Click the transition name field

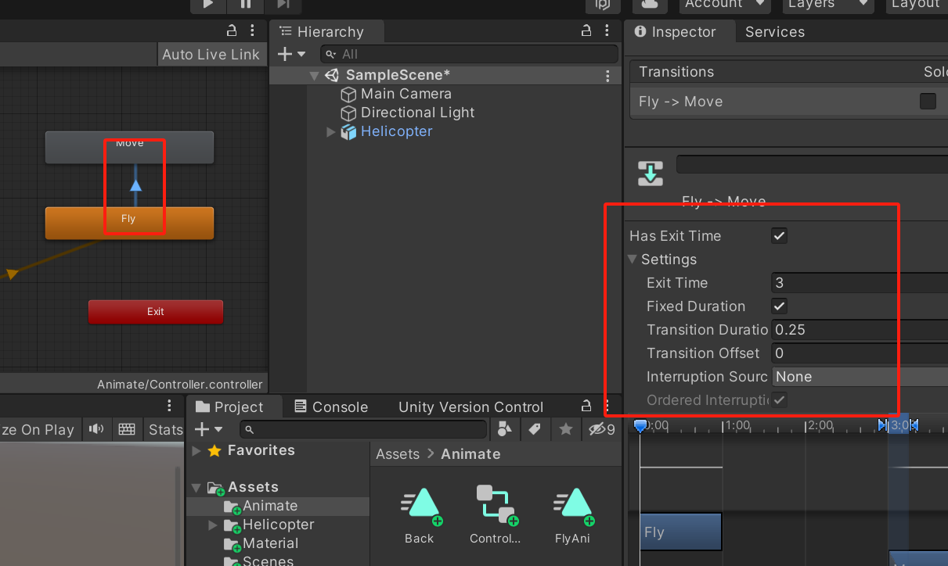pyautogui.click(x=812, y=164)
